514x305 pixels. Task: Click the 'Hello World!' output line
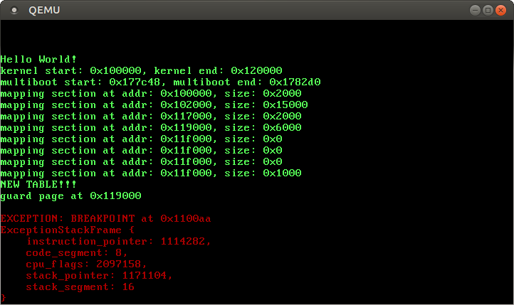click(39, 59)
